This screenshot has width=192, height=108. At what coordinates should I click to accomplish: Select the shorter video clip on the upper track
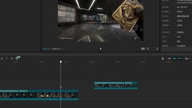(116, 85)
